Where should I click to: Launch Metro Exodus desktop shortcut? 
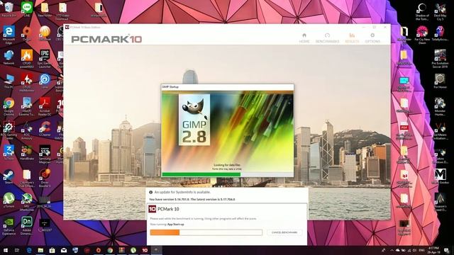[x=440, y=176]
